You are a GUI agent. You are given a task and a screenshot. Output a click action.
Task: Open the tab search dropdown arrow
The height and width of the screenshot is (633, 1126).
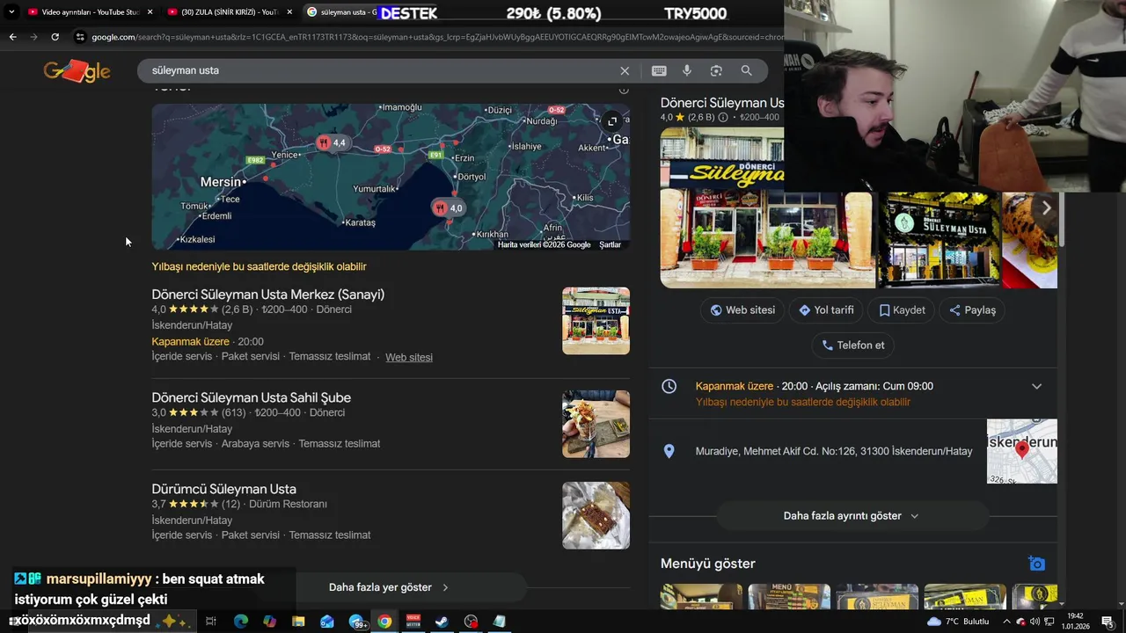pos(11,12)
